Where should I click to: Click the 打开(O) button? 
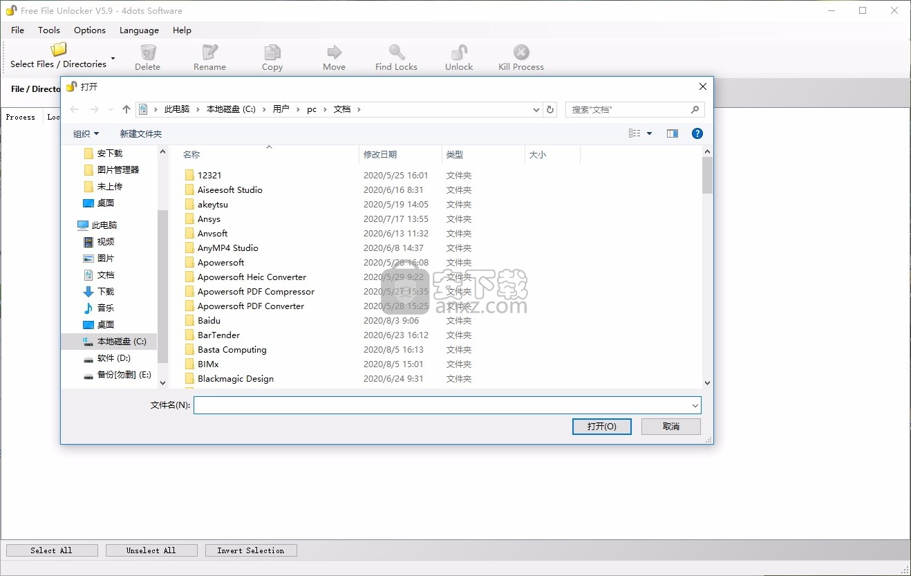[x=602, y=427]
